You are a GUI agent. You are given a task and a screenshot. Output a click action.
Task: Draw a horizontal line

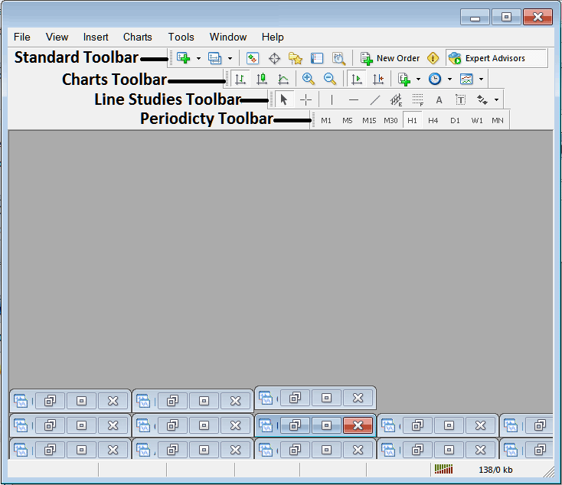pyautogui.click(x=353, y=99)
